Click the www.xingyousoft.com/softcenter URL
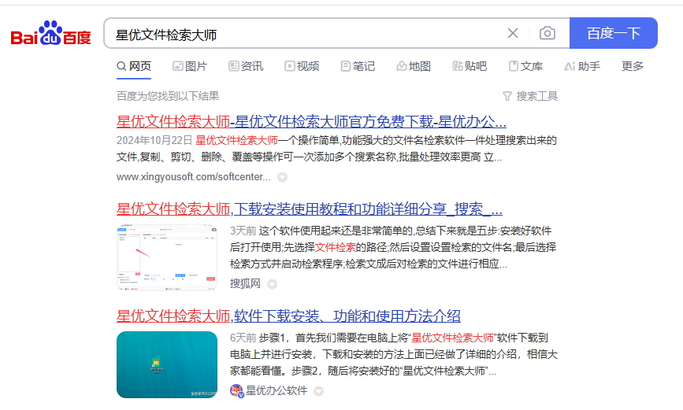683x410 pixels. [194, 177]
